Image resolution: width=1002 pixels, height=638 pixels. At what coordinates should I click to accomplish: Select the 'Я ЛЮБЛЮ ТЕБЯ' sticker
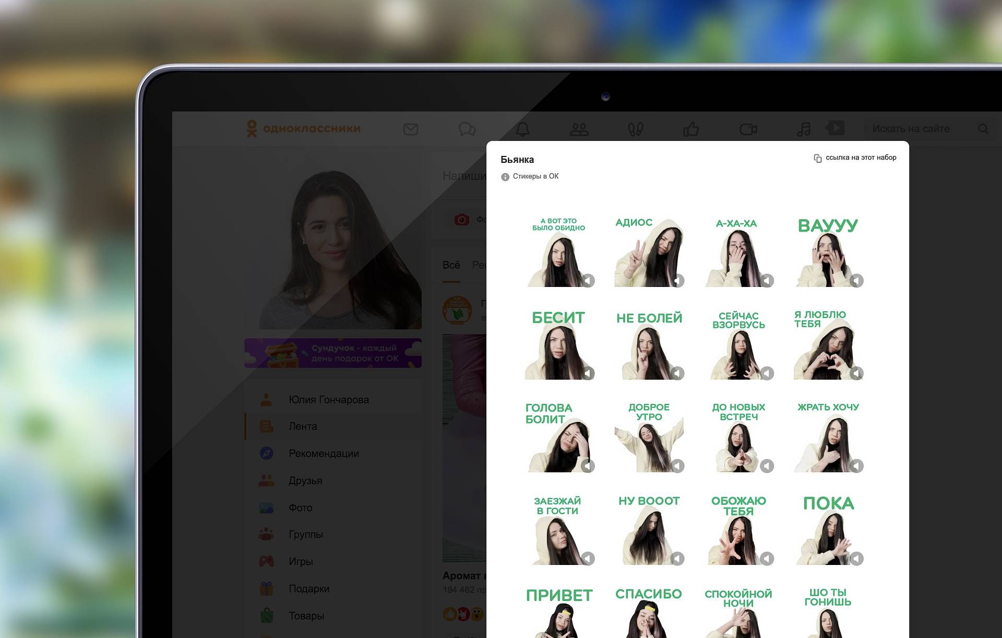(828, 345)
